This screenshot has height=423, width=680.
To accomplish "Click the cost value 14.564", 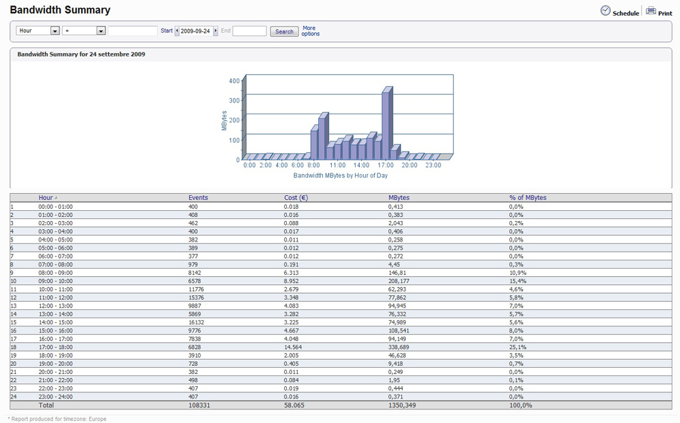I will [x=292, y=347].
